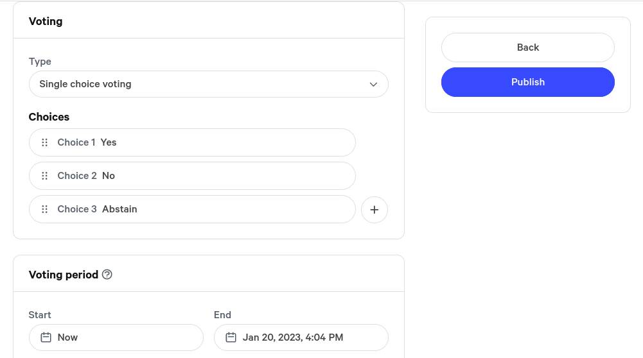Select the Start label text
This screenshot has height=358, width=643.
(40, 315)
